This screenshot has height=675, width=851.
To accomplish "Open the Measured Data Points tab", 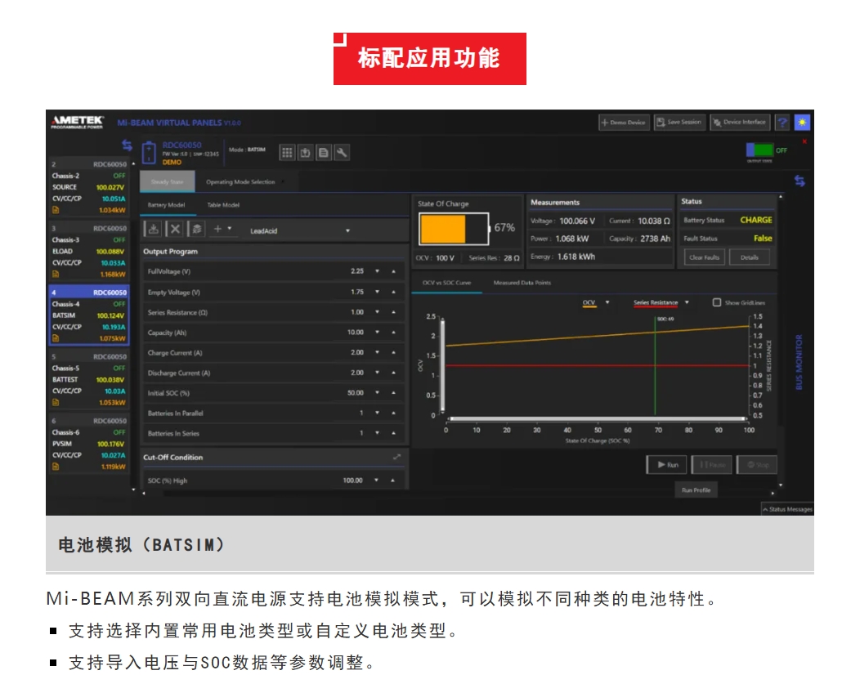I will pyautogui.click(x=522, y=283).
